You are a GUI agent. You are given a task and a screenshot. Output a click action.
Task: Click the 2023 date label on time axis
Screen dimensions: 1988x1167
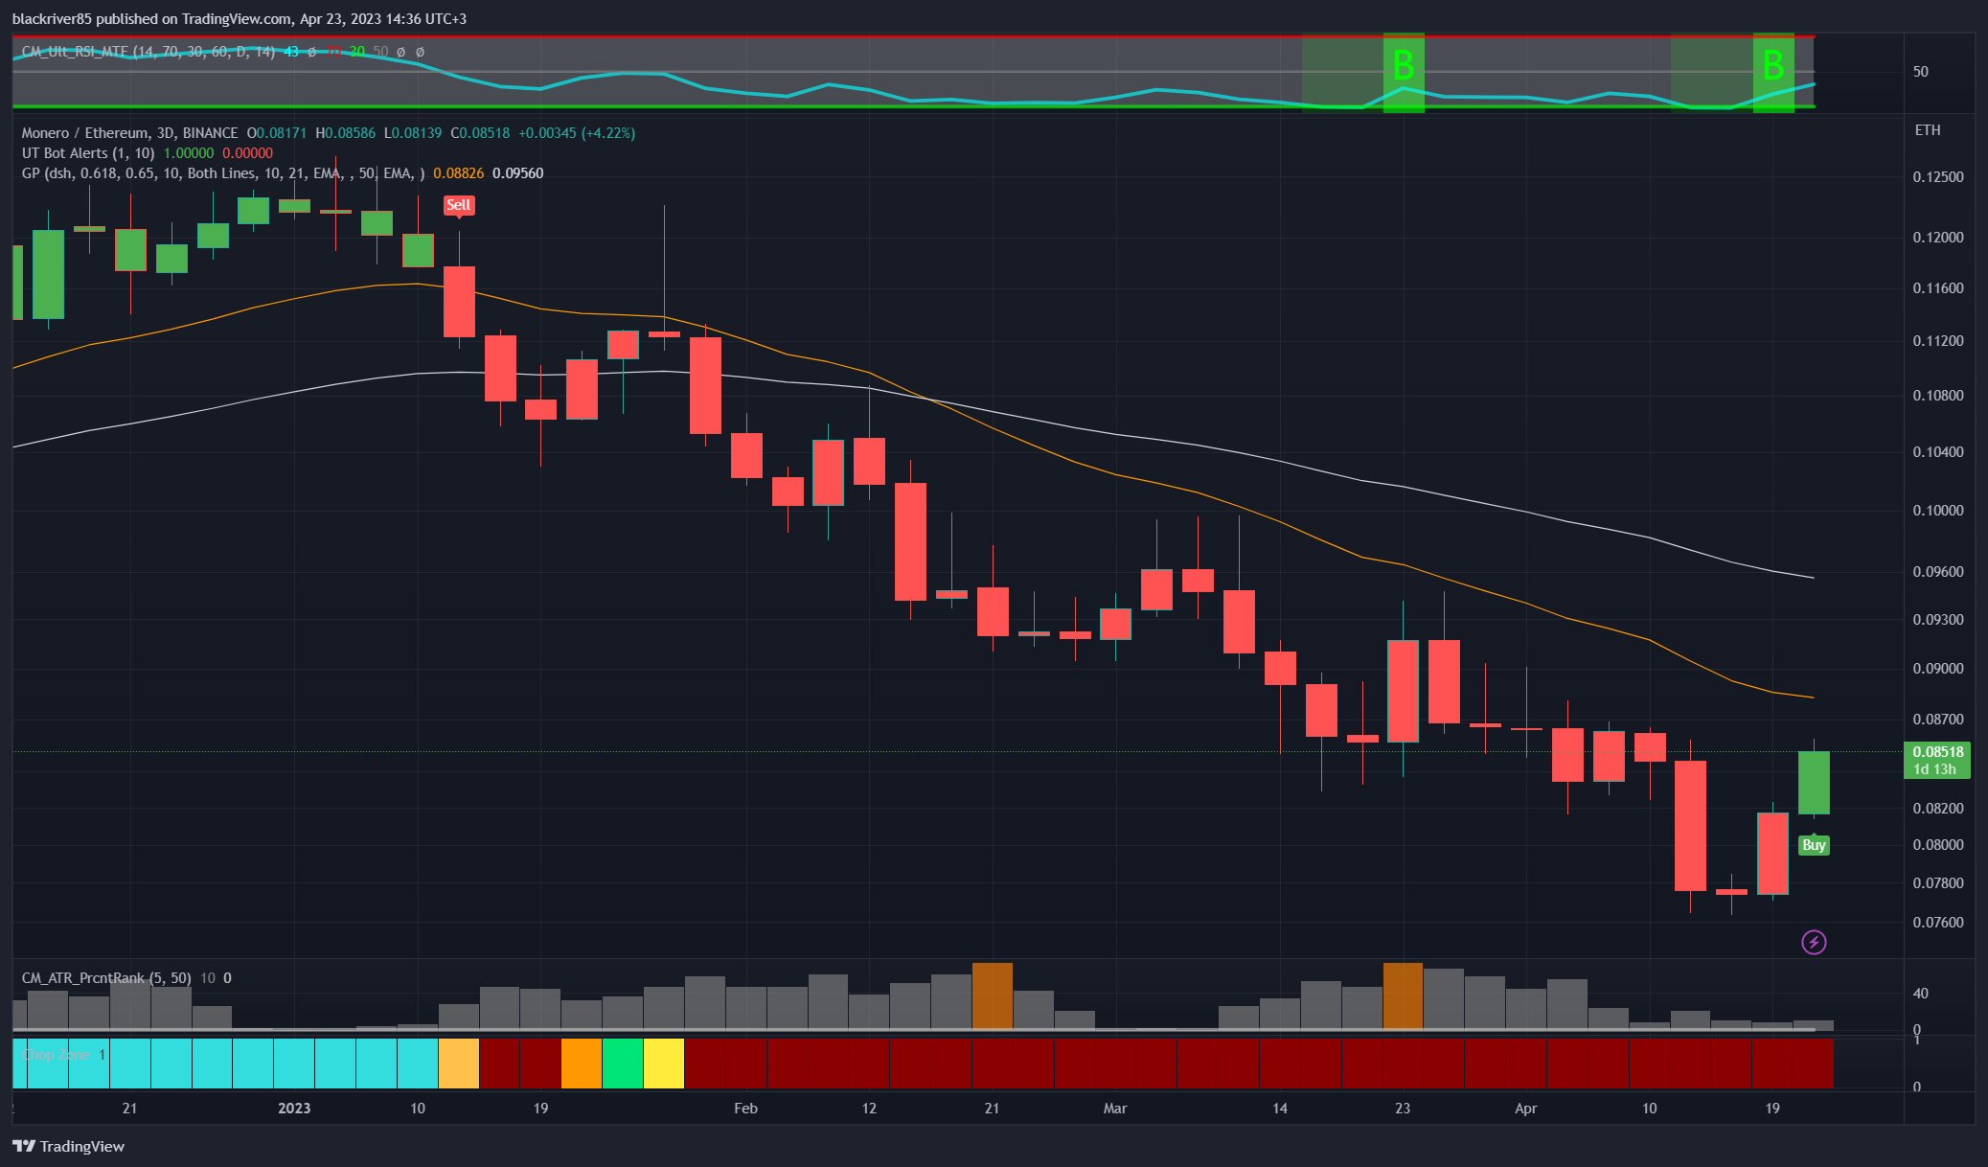point(294,1109)
